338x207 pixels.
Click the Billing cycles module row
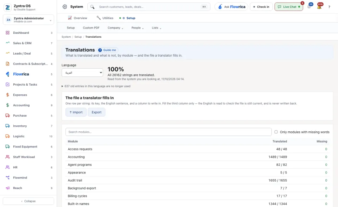coord(198,196)
